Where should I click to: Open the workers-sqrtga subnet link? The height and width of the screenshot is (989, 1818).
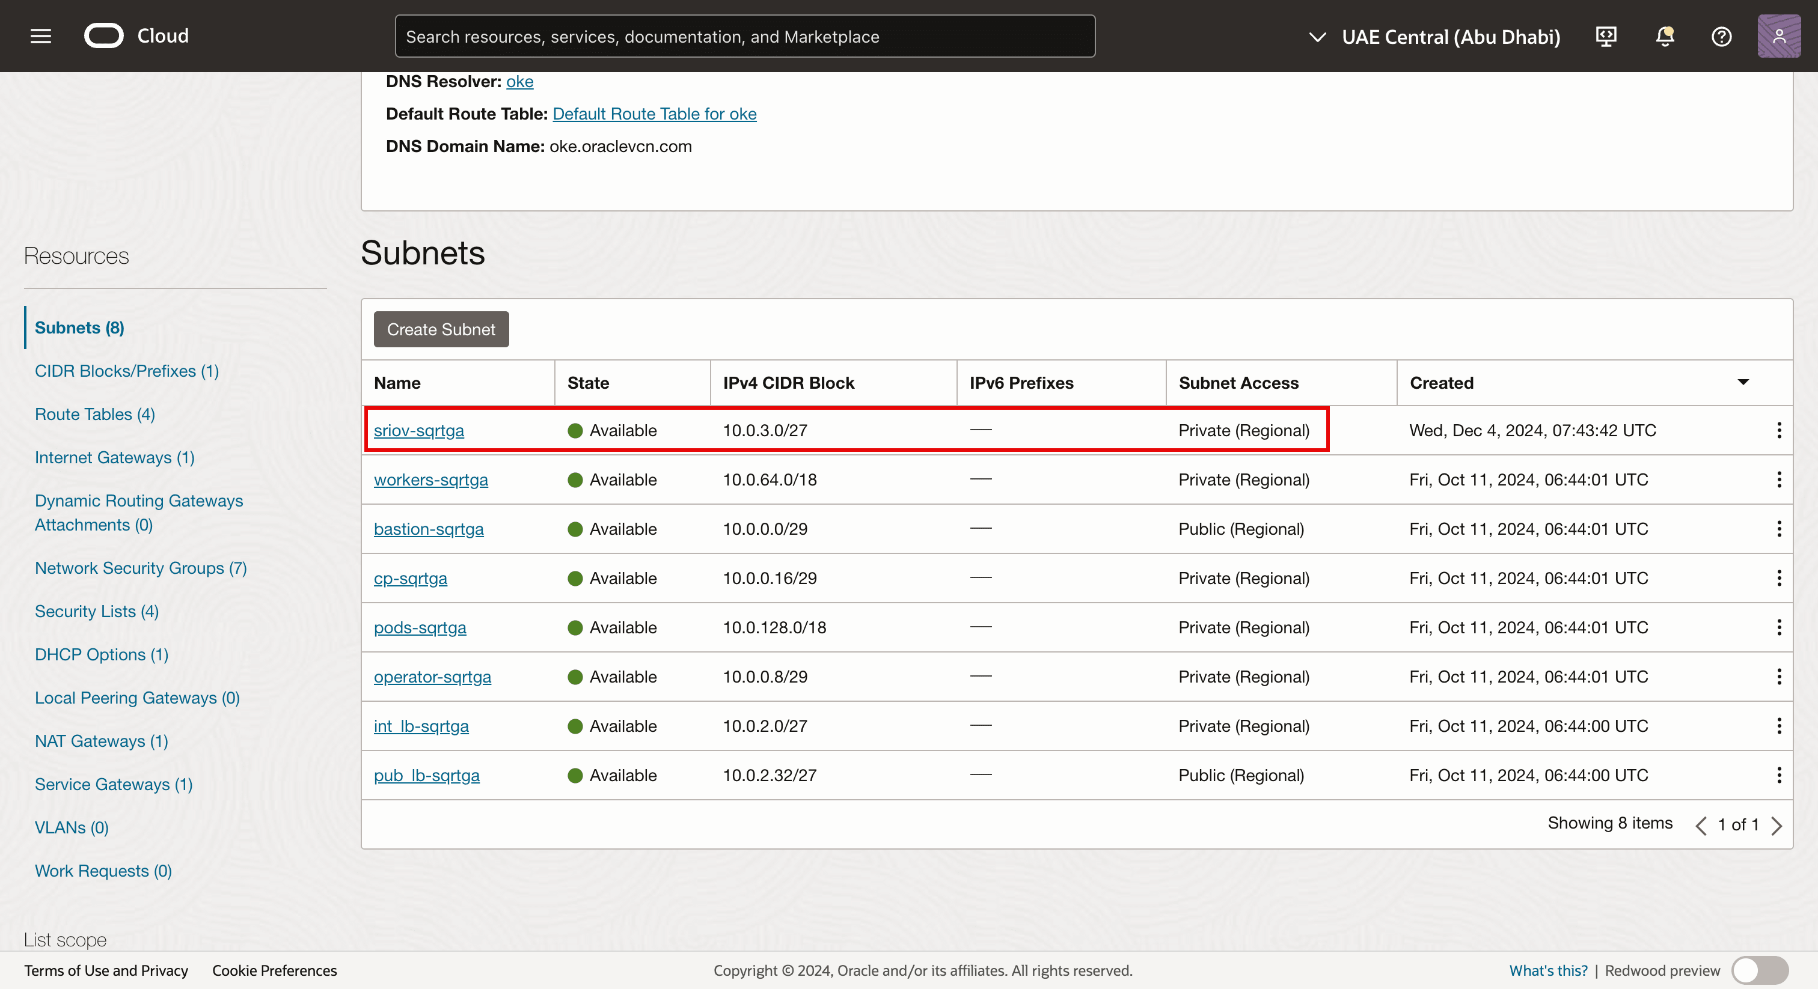point(430,479)
